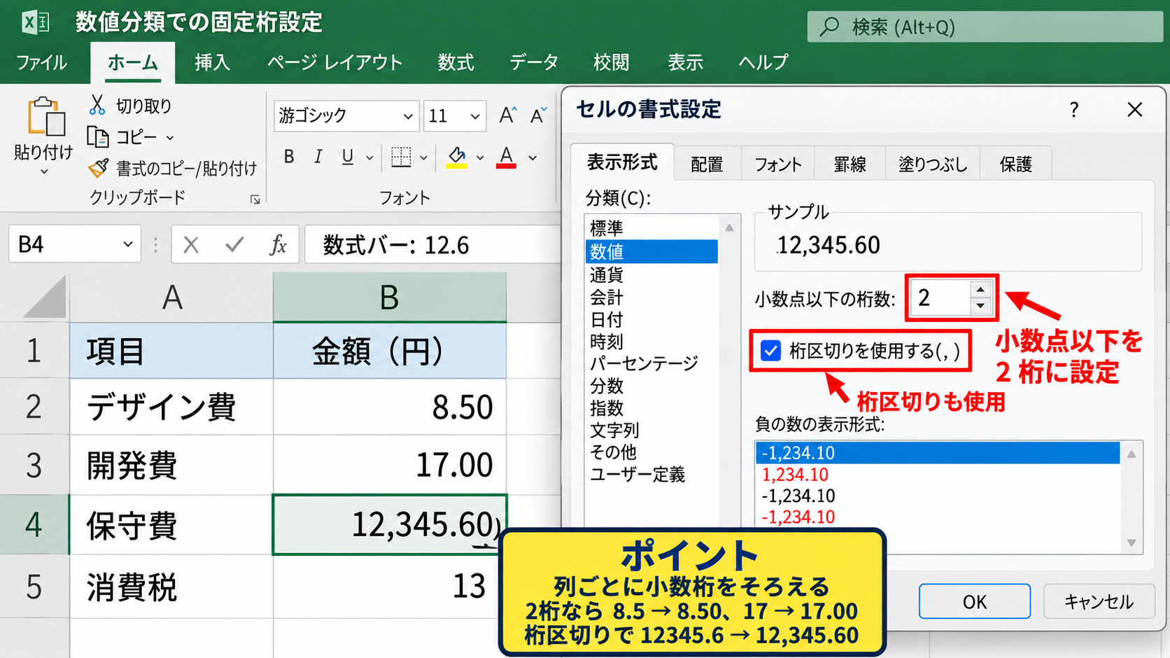
Task: Open the ファイル tab
Action: pyautogui.click(x=42, y=62)
